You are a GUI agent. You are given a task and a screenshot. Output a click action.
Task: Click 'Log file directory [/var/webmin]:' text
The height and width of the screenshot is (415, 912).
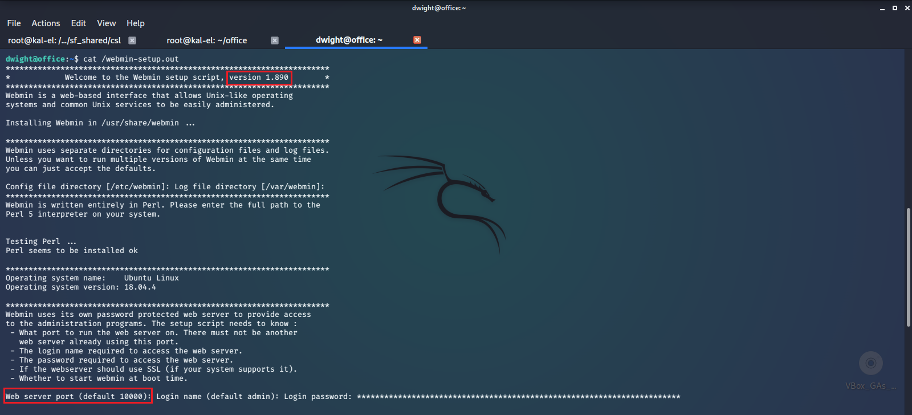coord(250,186)
